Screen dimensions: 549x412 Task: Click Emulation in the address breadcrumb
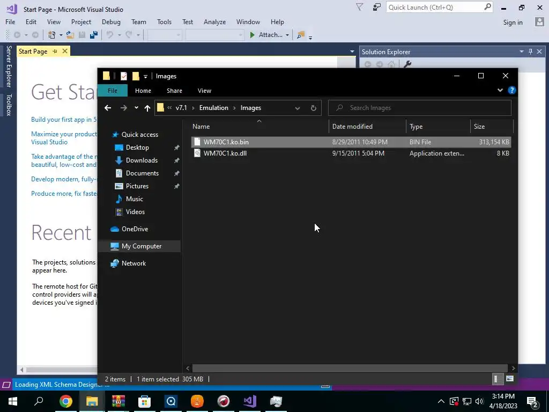213,108
